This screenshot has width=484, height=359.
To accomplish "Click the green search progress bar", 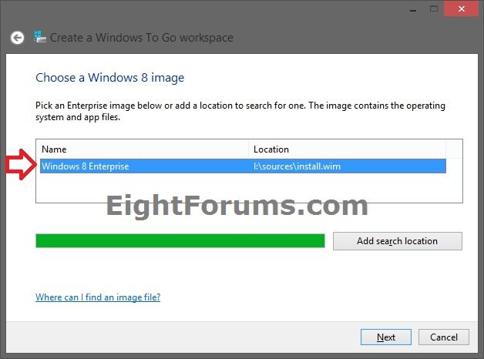I will (180, 241).
